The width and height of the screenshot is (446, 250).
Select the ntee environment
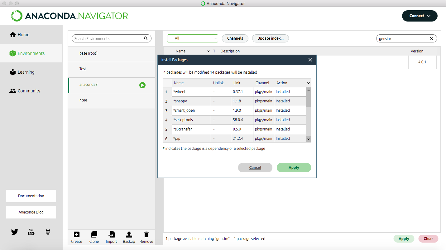112,100
